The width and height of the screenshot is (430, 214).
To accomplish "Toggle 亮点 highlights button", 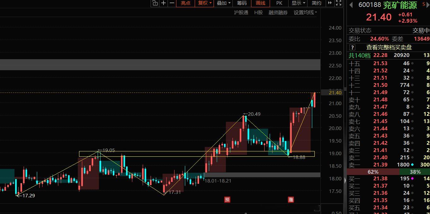I will (186, 3).
